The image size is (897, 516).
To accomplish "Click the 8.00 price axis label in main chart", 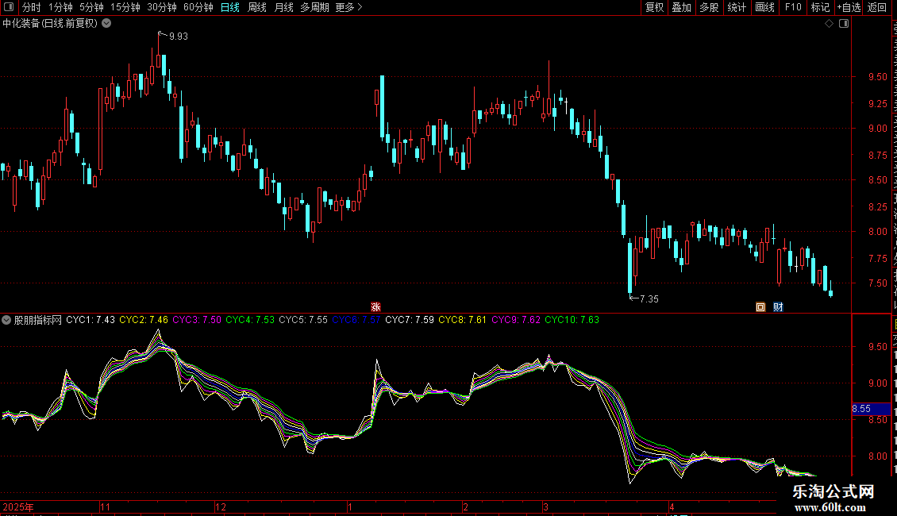I will coord(877,232).
